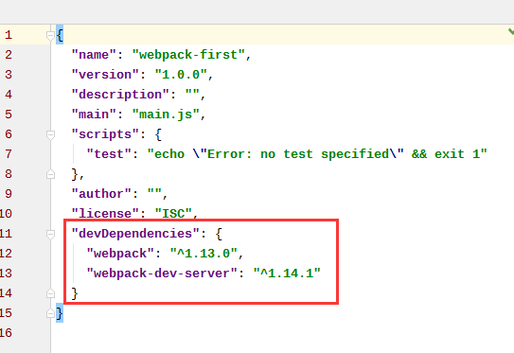Click the "scripts" key
This screenshot has height=353, width=514.
[x=105, y=134]
